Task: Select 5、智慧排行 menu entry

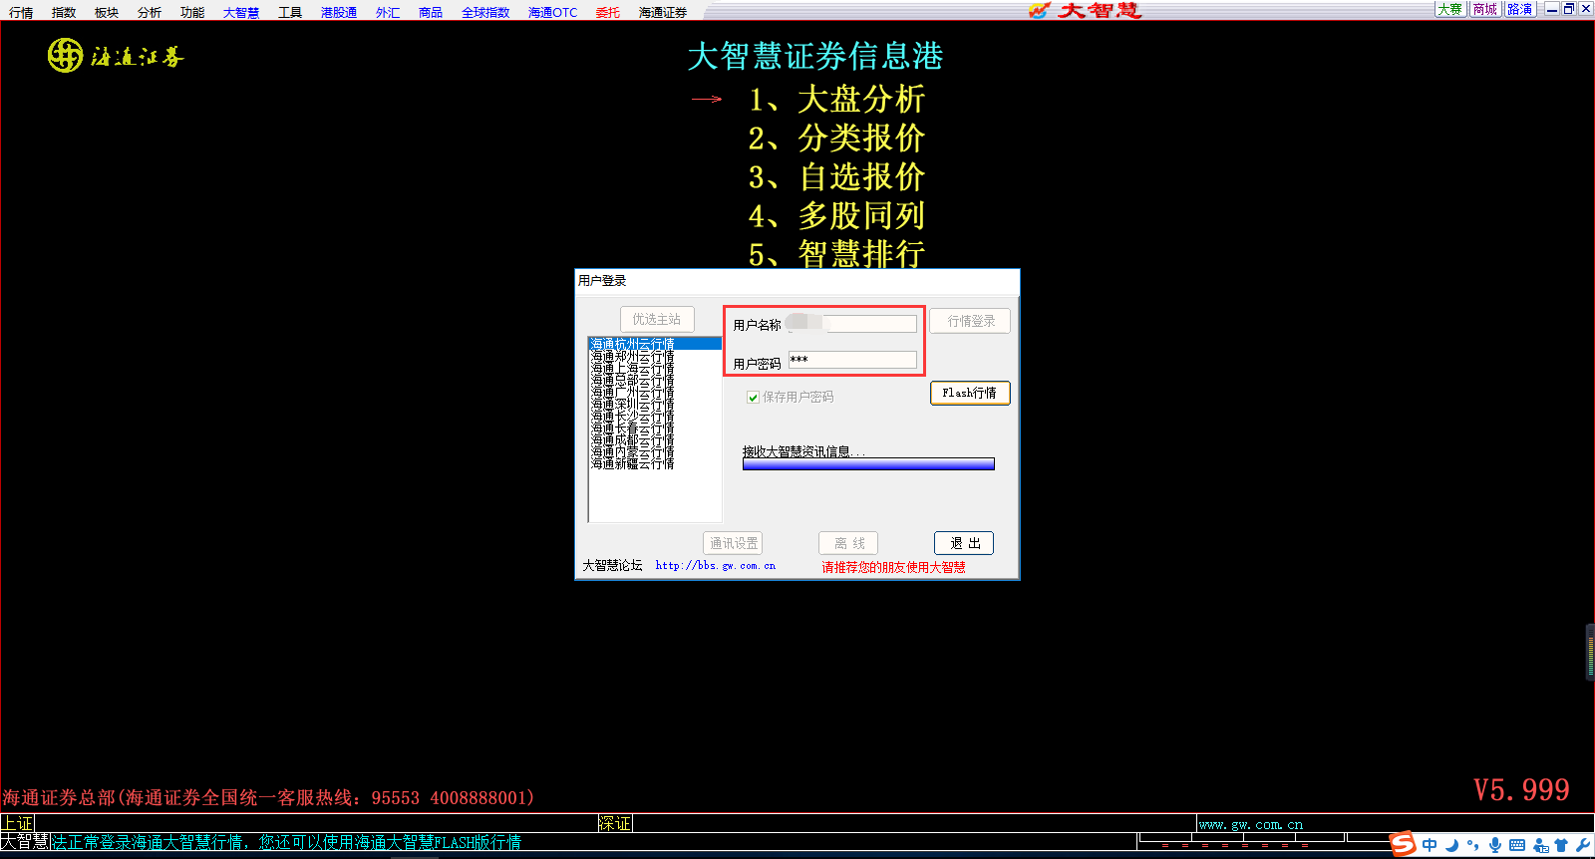Action: coord(836,253)
